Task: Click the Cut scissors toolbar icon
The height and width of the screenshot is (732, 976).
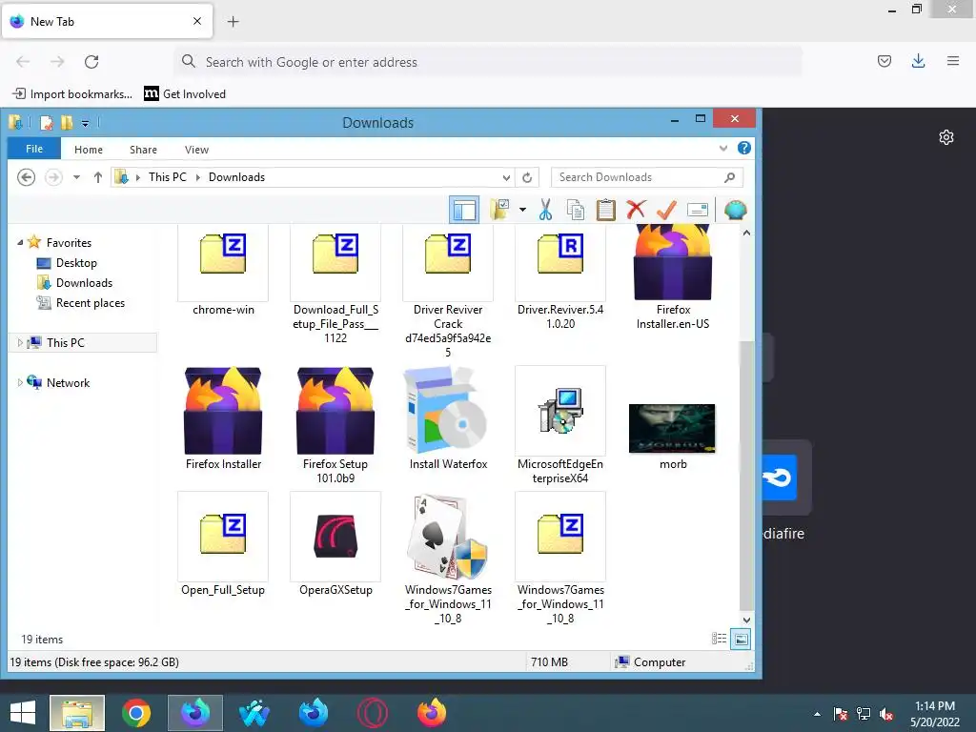Action: tap(545, 210)
